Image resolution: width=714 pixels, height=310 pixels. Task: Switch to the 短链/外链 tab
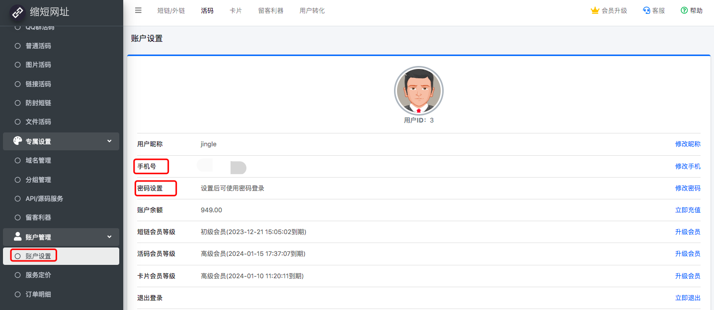click(171, 10)
